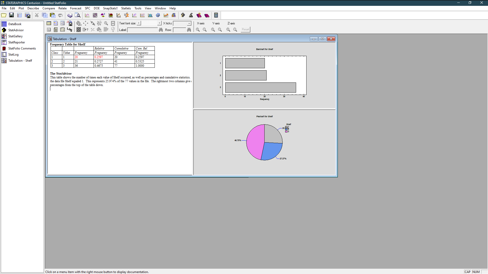Screen dimensions: 488x274
Task: Zoom in on the X-axis
Action: (x=197, y=30)
